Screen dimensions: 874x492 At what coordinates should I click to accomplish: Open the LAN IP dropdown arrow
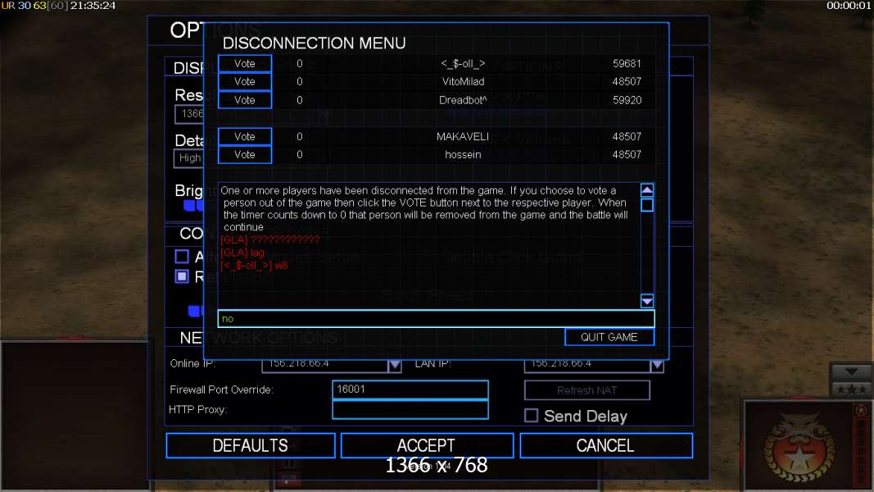point(657,366)
